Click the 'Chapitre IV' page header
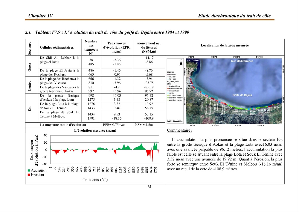The width and height of the screenshot is (299, 212). (x=41, y=16)
